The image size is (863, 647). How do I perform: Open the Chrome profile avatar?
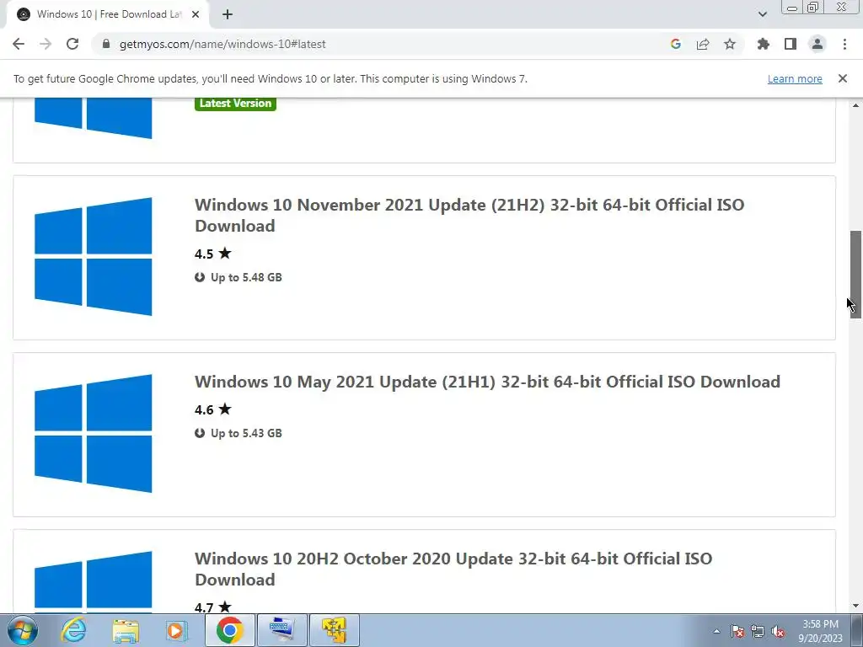(817, 44)
